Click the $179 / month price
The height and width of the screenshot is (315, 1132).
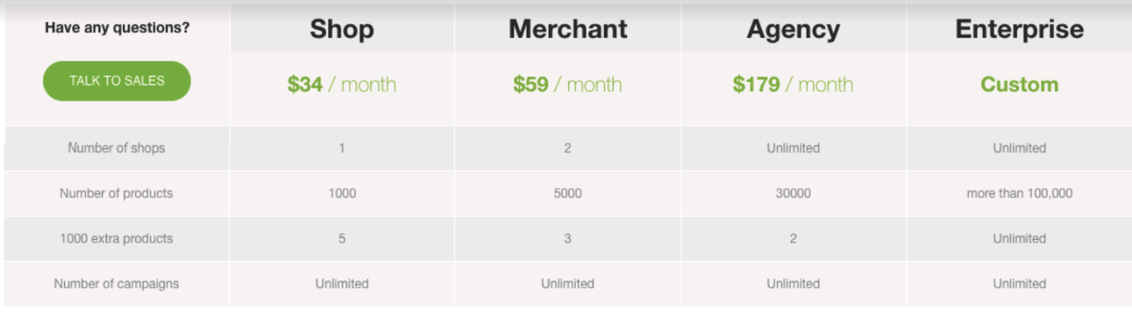coord(793,85)
